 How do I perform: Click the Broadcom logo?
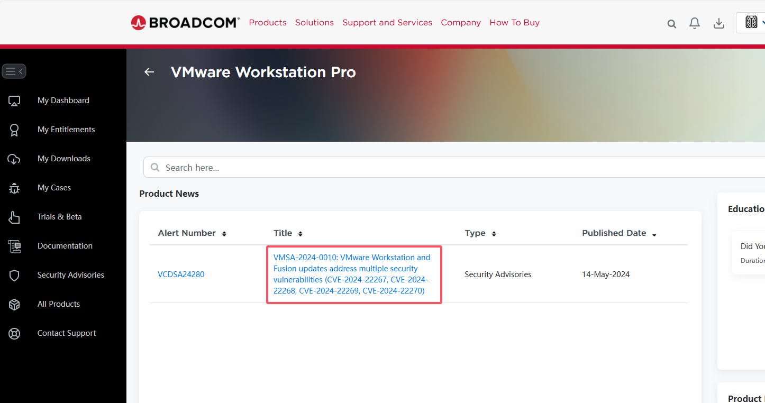pyautogui.click(x=185, y=23)
